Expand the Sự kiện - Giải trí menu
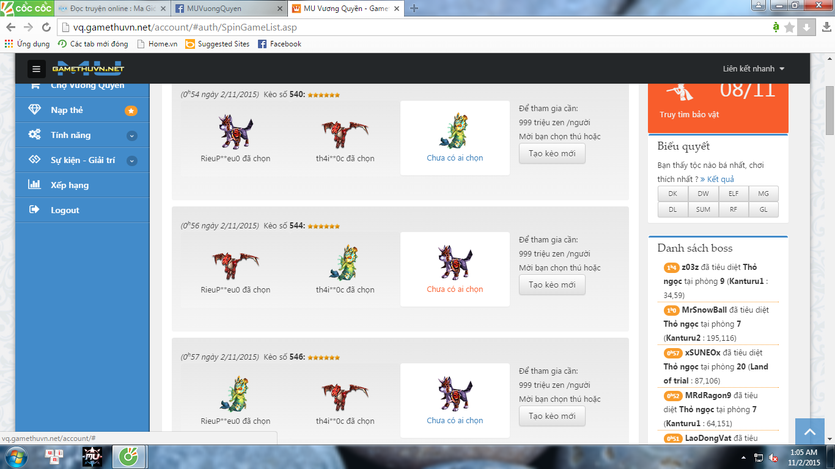 coord(131,161)
